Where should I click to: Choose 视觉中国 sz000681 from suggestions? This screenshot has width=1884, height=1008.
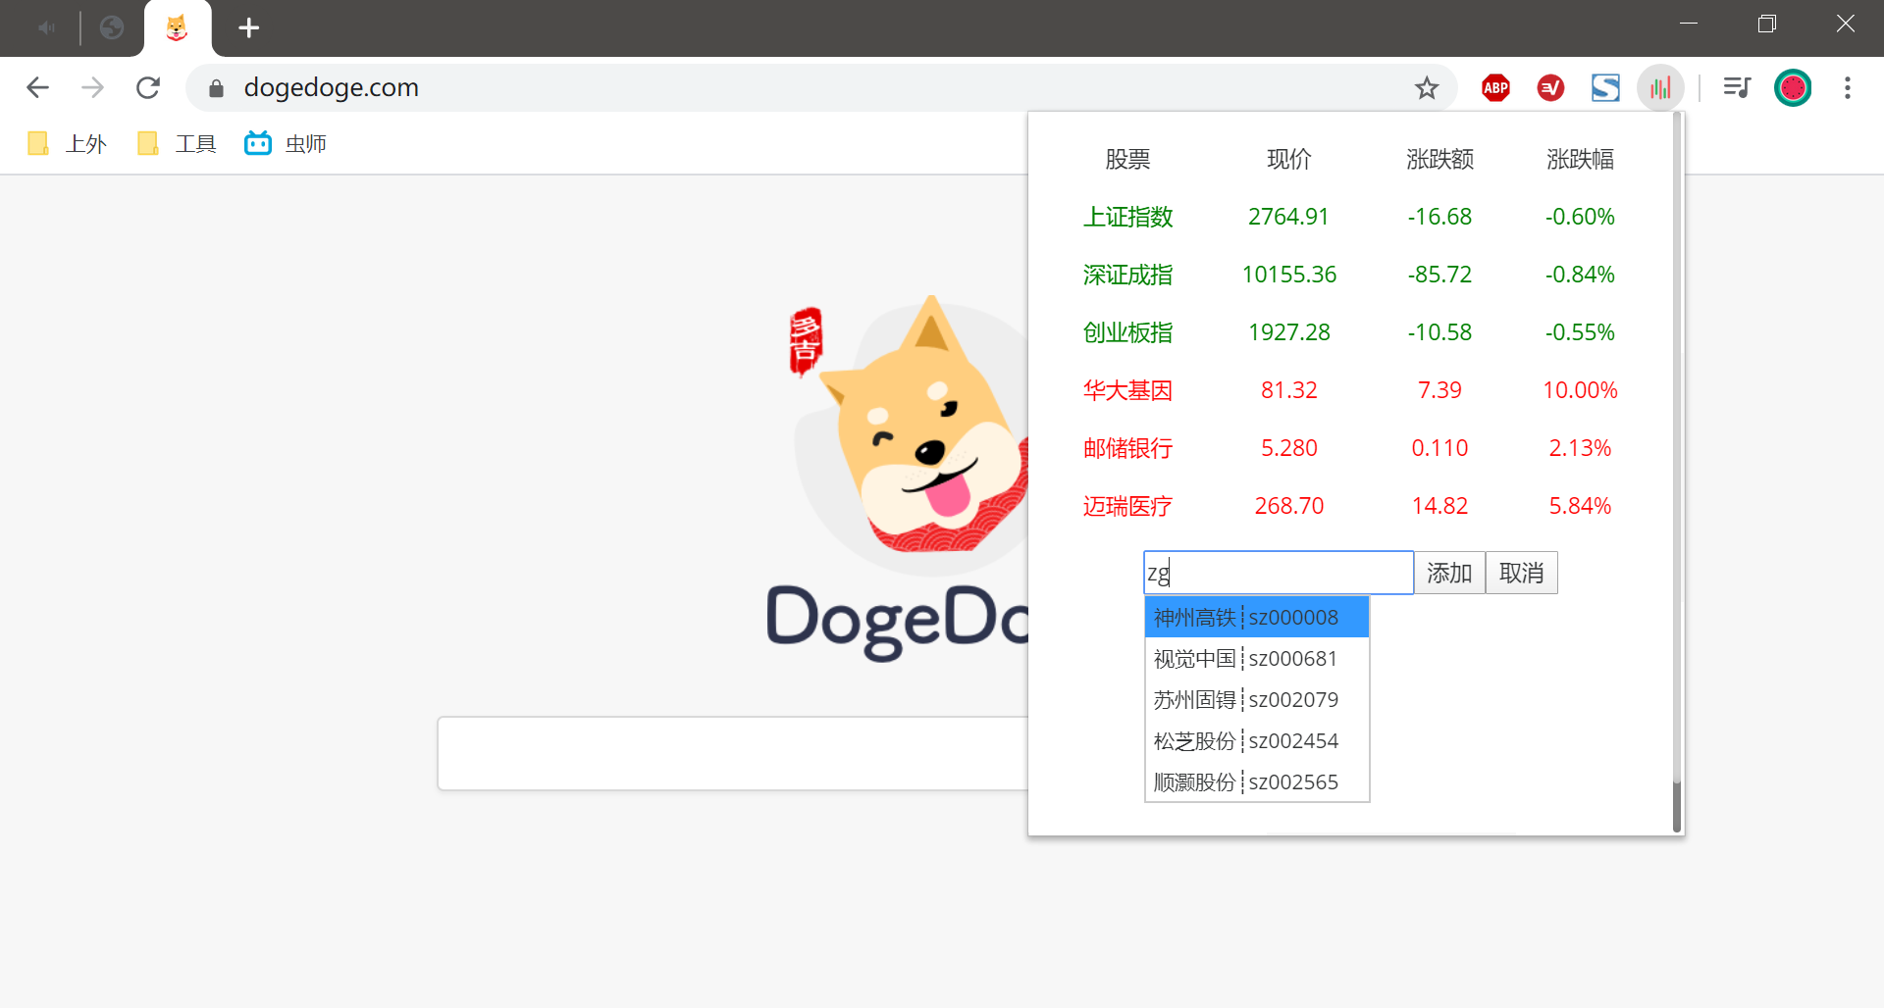pyautogui.click(x=1257, y=658)
